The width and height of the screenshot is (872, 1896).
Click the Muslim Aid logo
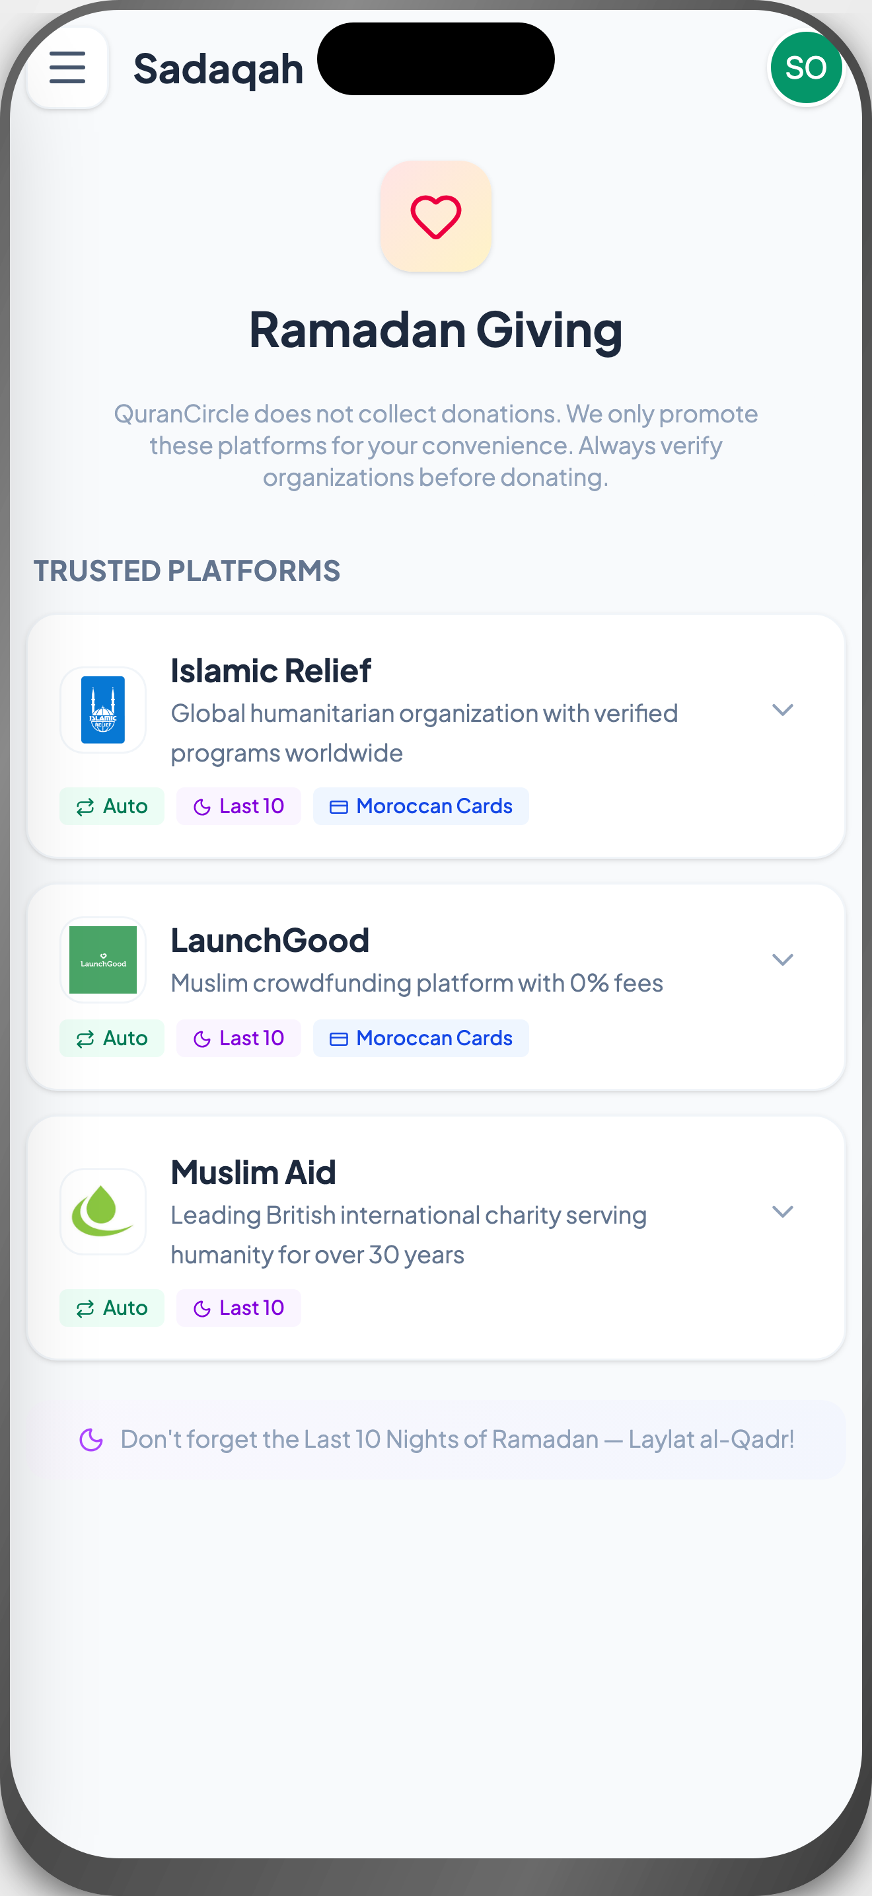point(103,1210)
